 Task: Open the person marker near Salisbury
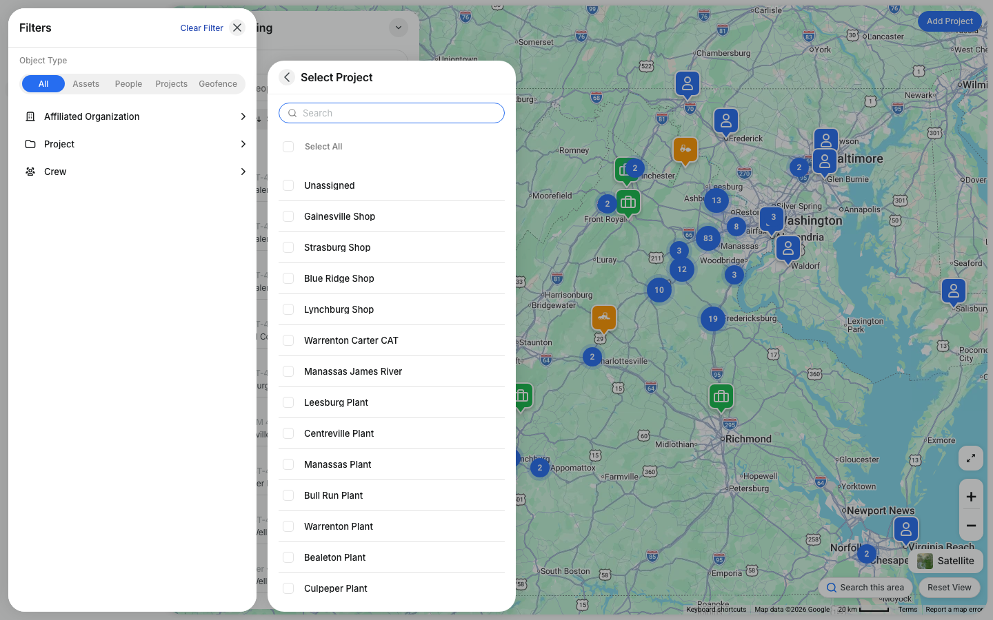point(954,292)
